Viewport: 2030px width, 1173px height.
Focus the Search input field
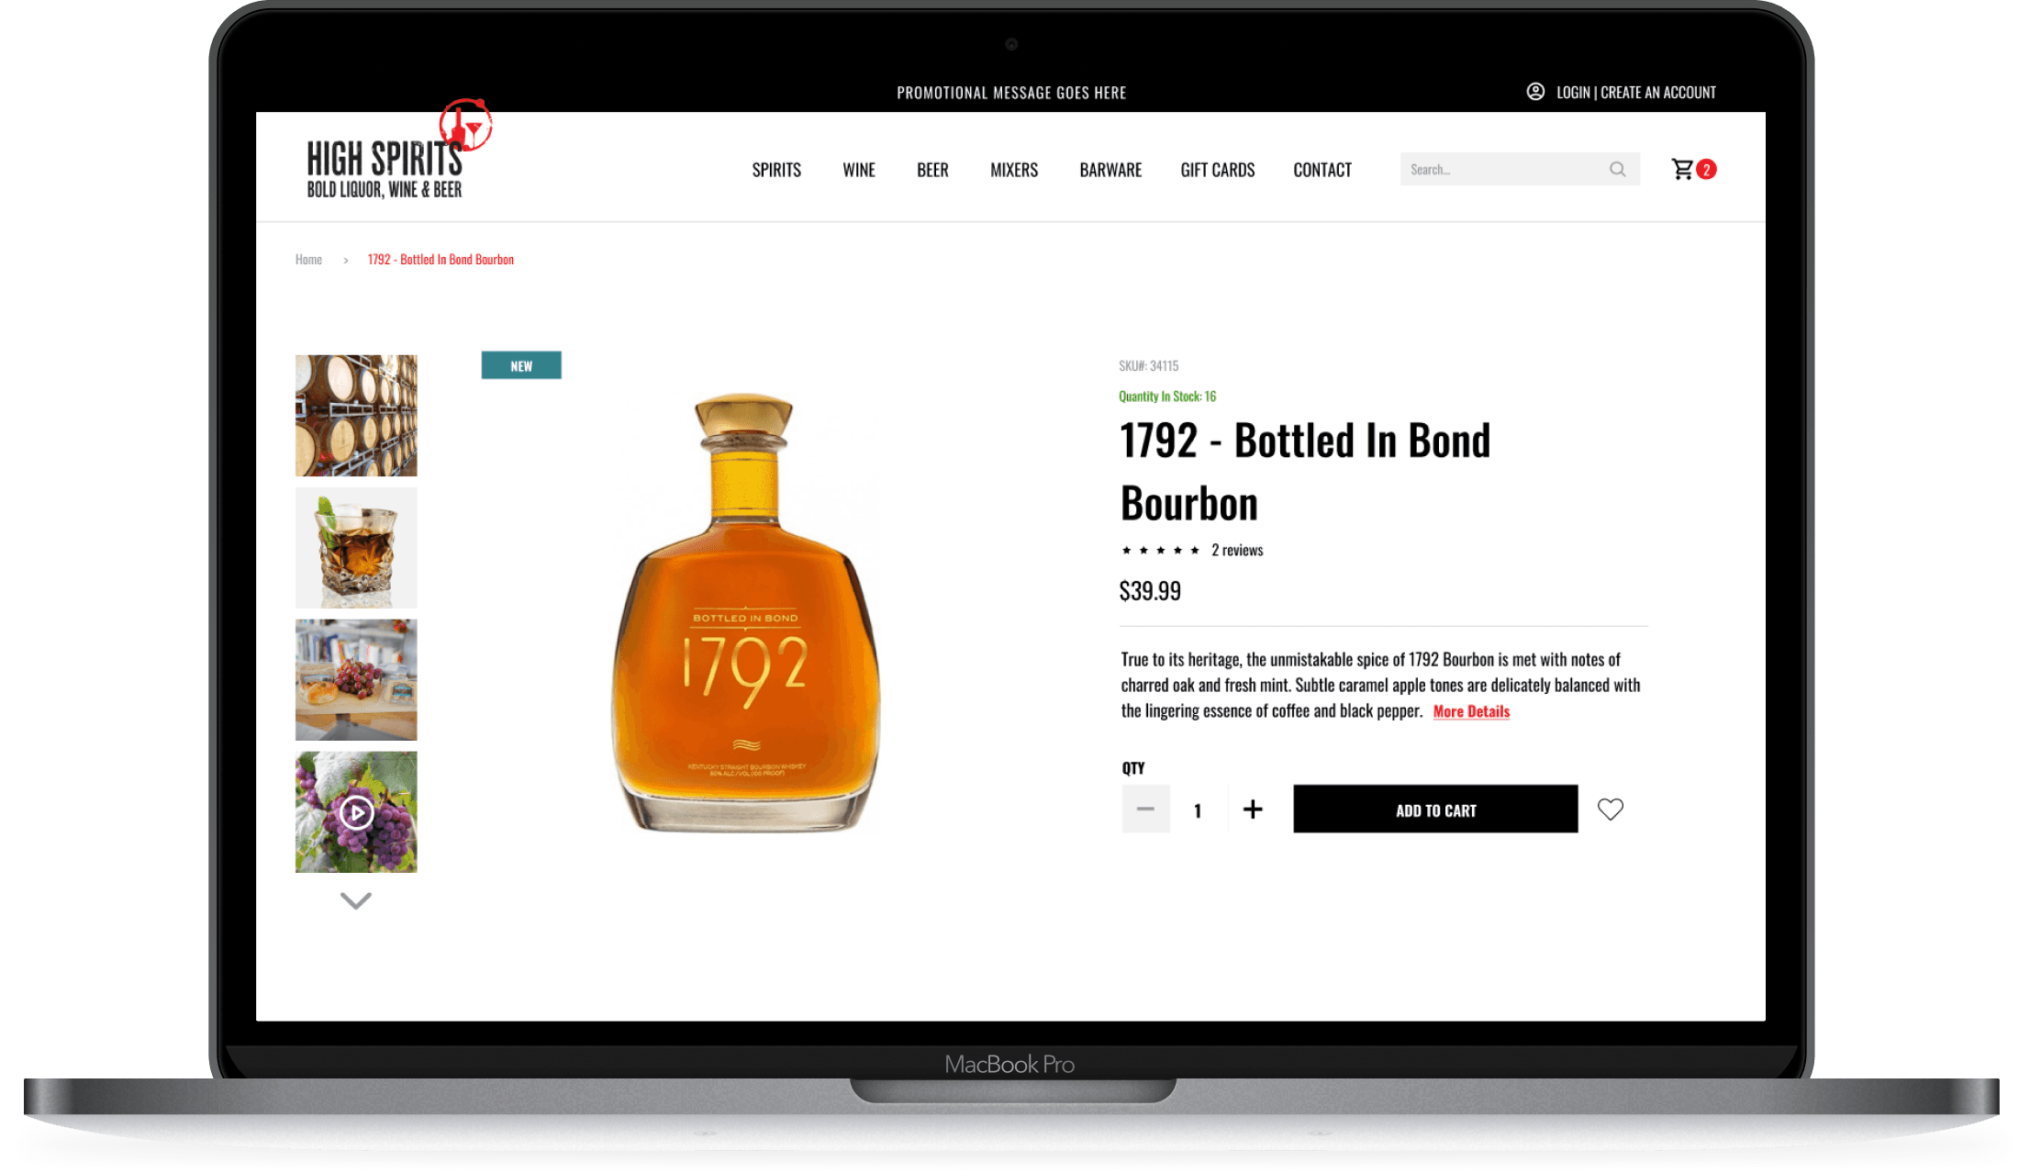click(x=1505, y=170)
